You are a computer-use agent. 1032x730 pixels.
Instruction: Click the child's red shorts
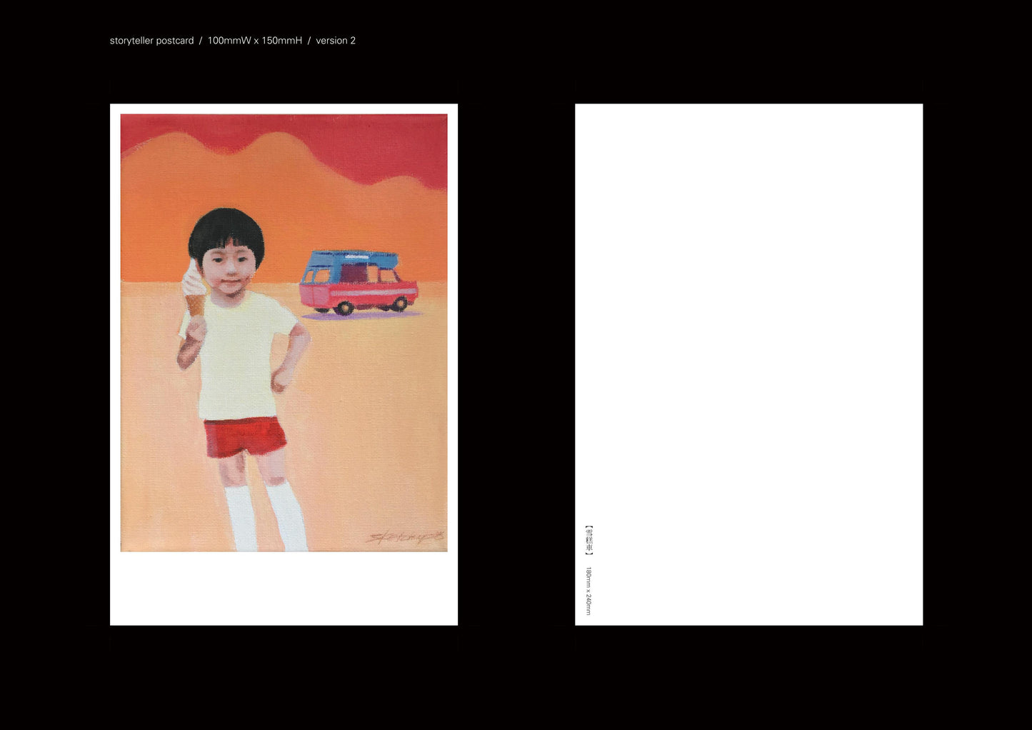[244, 437]
